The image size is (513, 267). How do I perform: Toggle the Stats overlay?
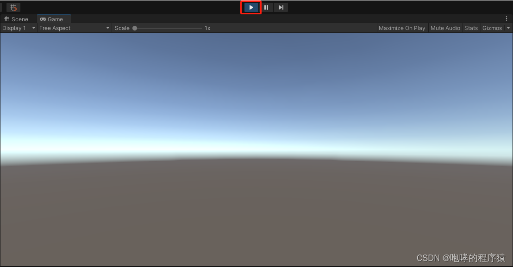pyautogui.click(x=471, y=28)
